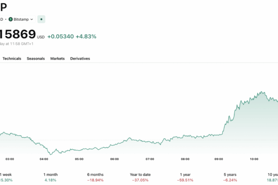Switch to the Seasonals tab
Image resolution: width=278 pixels, height=185 pixels.
tap(36, 59)
